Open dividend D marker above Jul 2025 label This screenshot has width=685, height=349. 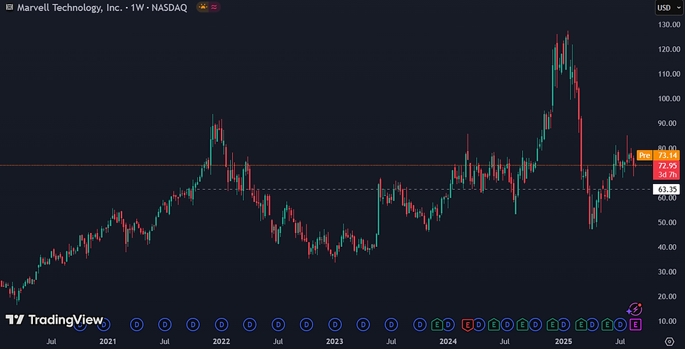(x=621, y=325)
